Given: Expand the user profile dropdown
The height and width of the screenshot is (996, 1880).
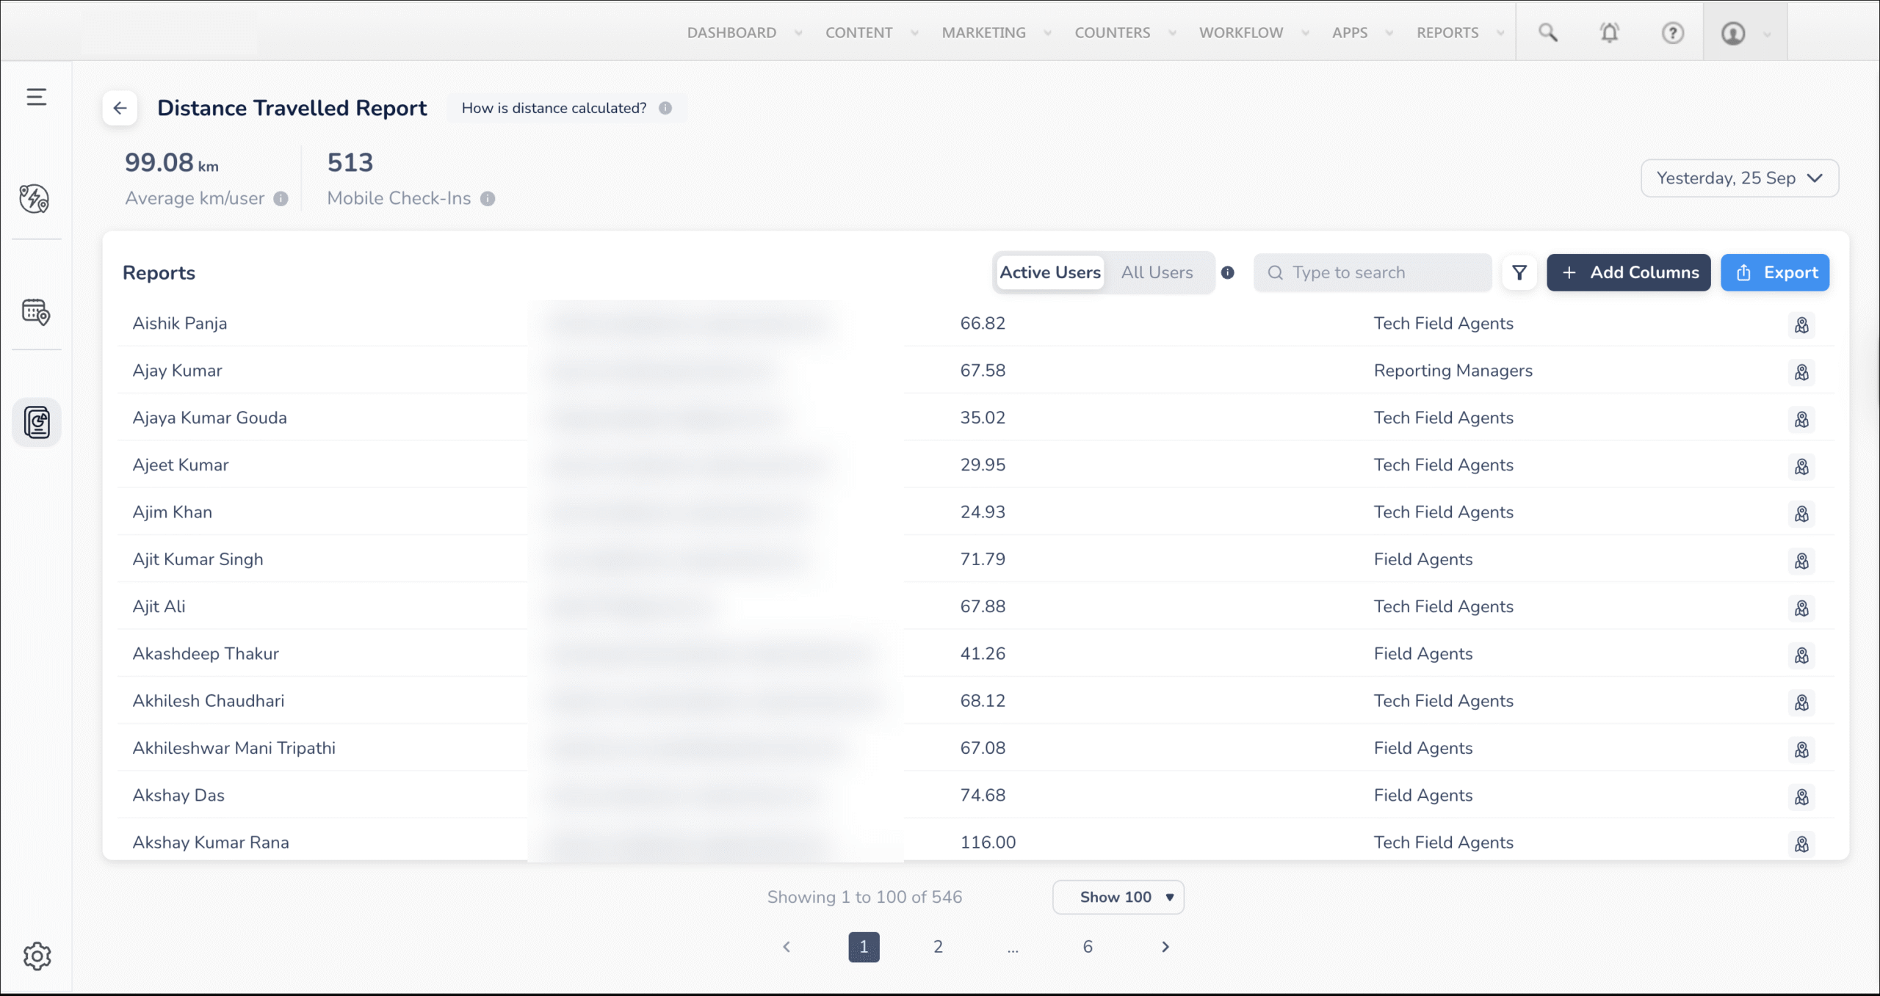Looking at the screenshot, I should click(x=1744, y=33).
